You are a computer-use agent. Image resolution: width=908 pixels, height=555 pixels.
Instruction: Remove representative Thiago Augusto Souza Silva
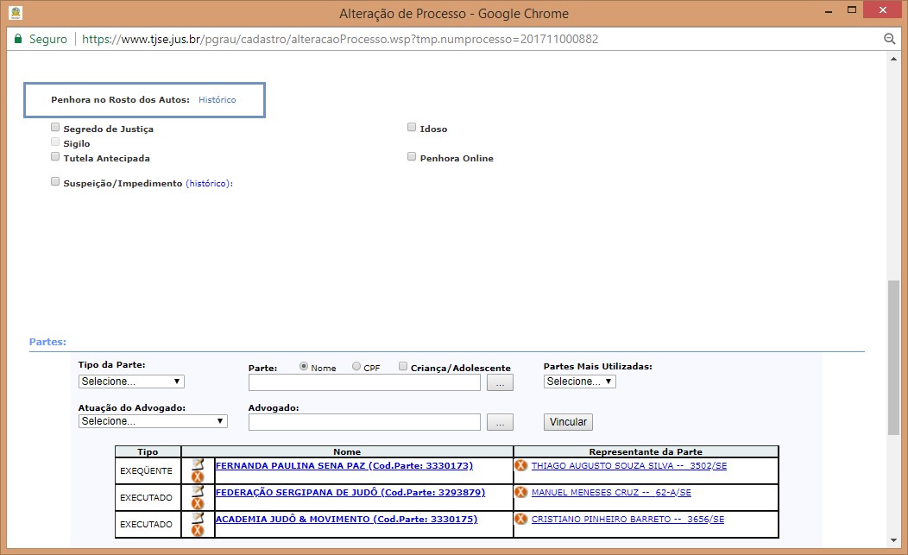click(x=520, y=466)
